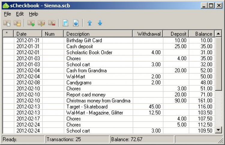Click the web page export icon
Viewport: 225px width, 145px height.
pos(76,23)
